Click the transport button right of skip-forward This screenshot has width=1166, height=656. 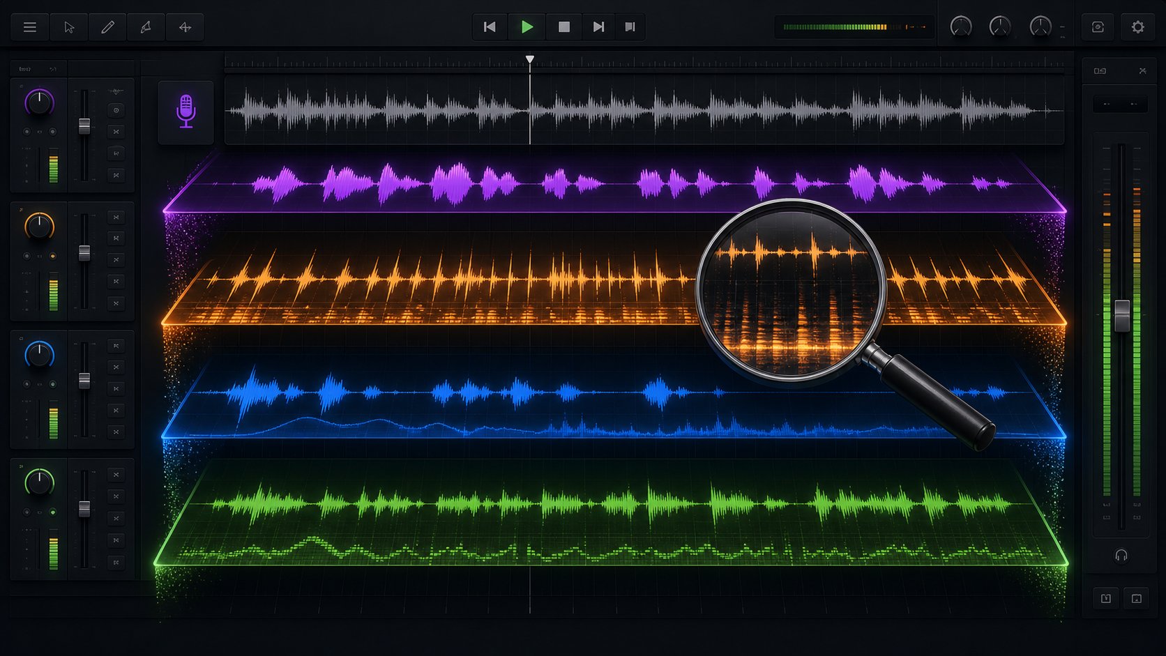[630, 26]
